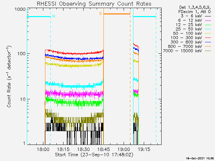215x161 pixels.
Task: Click the orange line swatch for 800 - 7000 keV
Action: (x=208, y=47)
